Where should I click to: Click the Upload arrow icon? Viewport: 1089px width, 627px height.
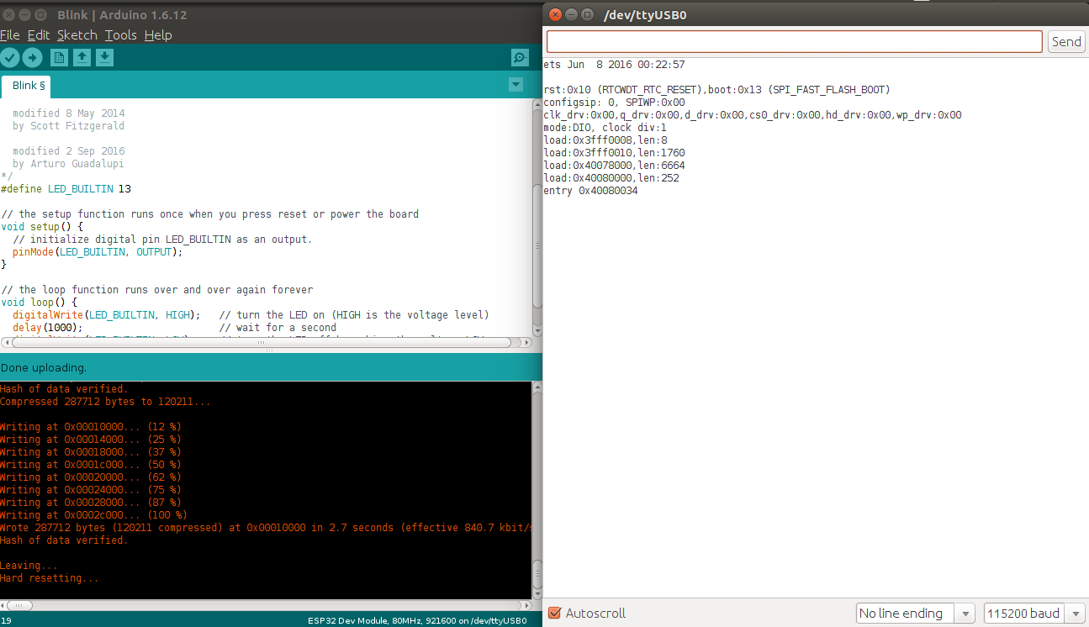(32, 57)
